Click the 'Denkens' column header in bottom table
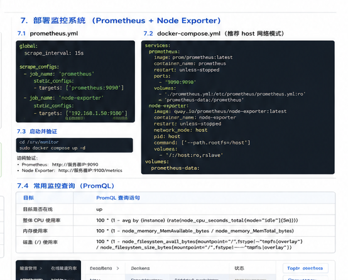 140,268
